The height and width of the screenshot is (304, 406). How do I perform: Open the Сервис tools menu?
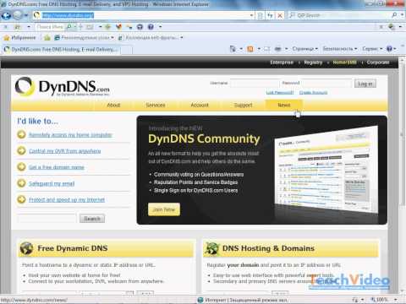pos(372,49)
